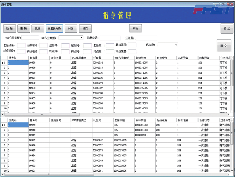Image resolution: width=236 pixels, height=177 pixels.
Task: Click the 退出 button
Action: [227, 29]
